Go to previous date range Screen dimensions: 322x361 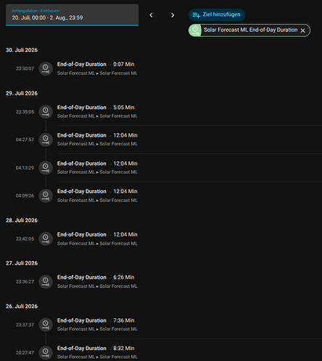[151, 15]
